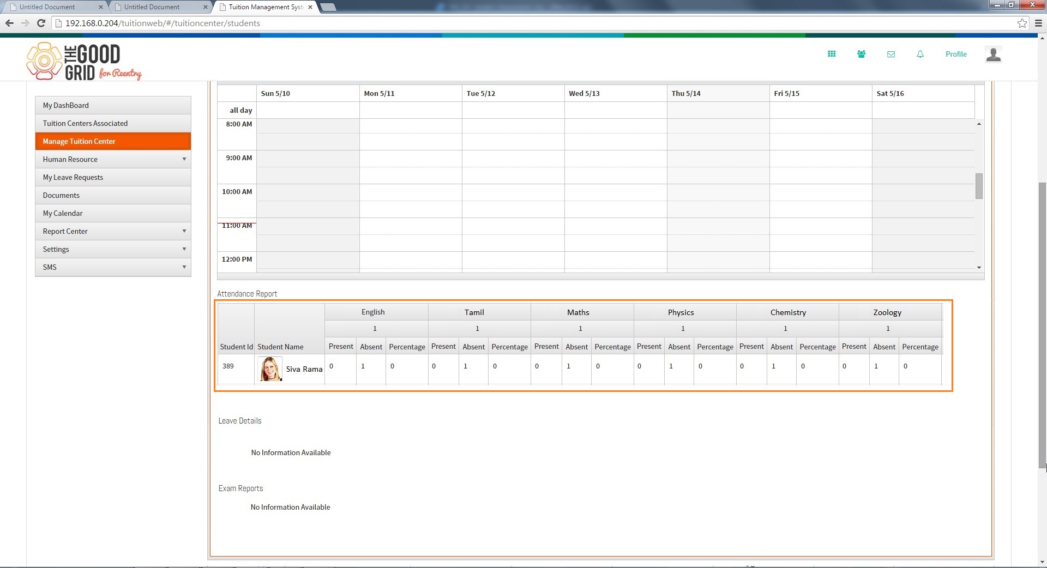
Task: Click the Percentage header under English
Action: point(407,347)
